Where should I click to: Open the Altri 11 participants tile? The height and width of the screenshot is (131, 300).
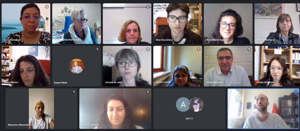pos(189,109)
